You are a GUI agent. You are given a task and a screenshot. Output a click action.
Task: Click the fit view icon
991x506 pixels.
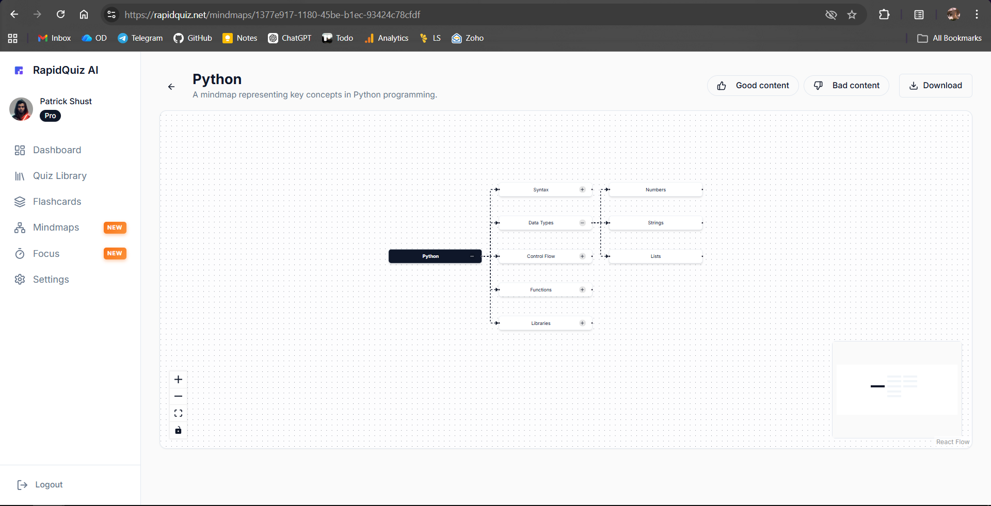tap(178, 413)
